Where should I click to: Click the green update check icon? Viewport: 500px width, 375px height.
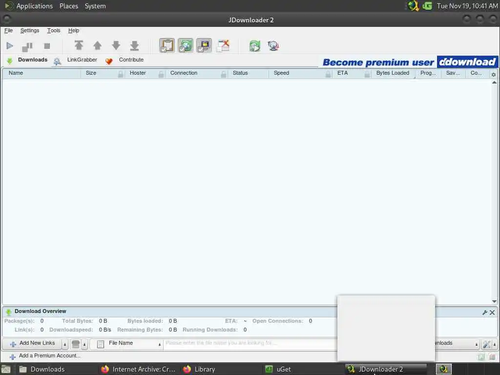[255, 46]
